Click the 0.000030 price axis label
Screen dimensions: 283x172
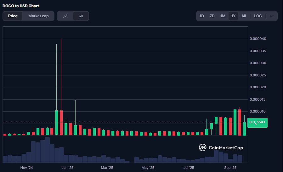click(x=258, y=63)
